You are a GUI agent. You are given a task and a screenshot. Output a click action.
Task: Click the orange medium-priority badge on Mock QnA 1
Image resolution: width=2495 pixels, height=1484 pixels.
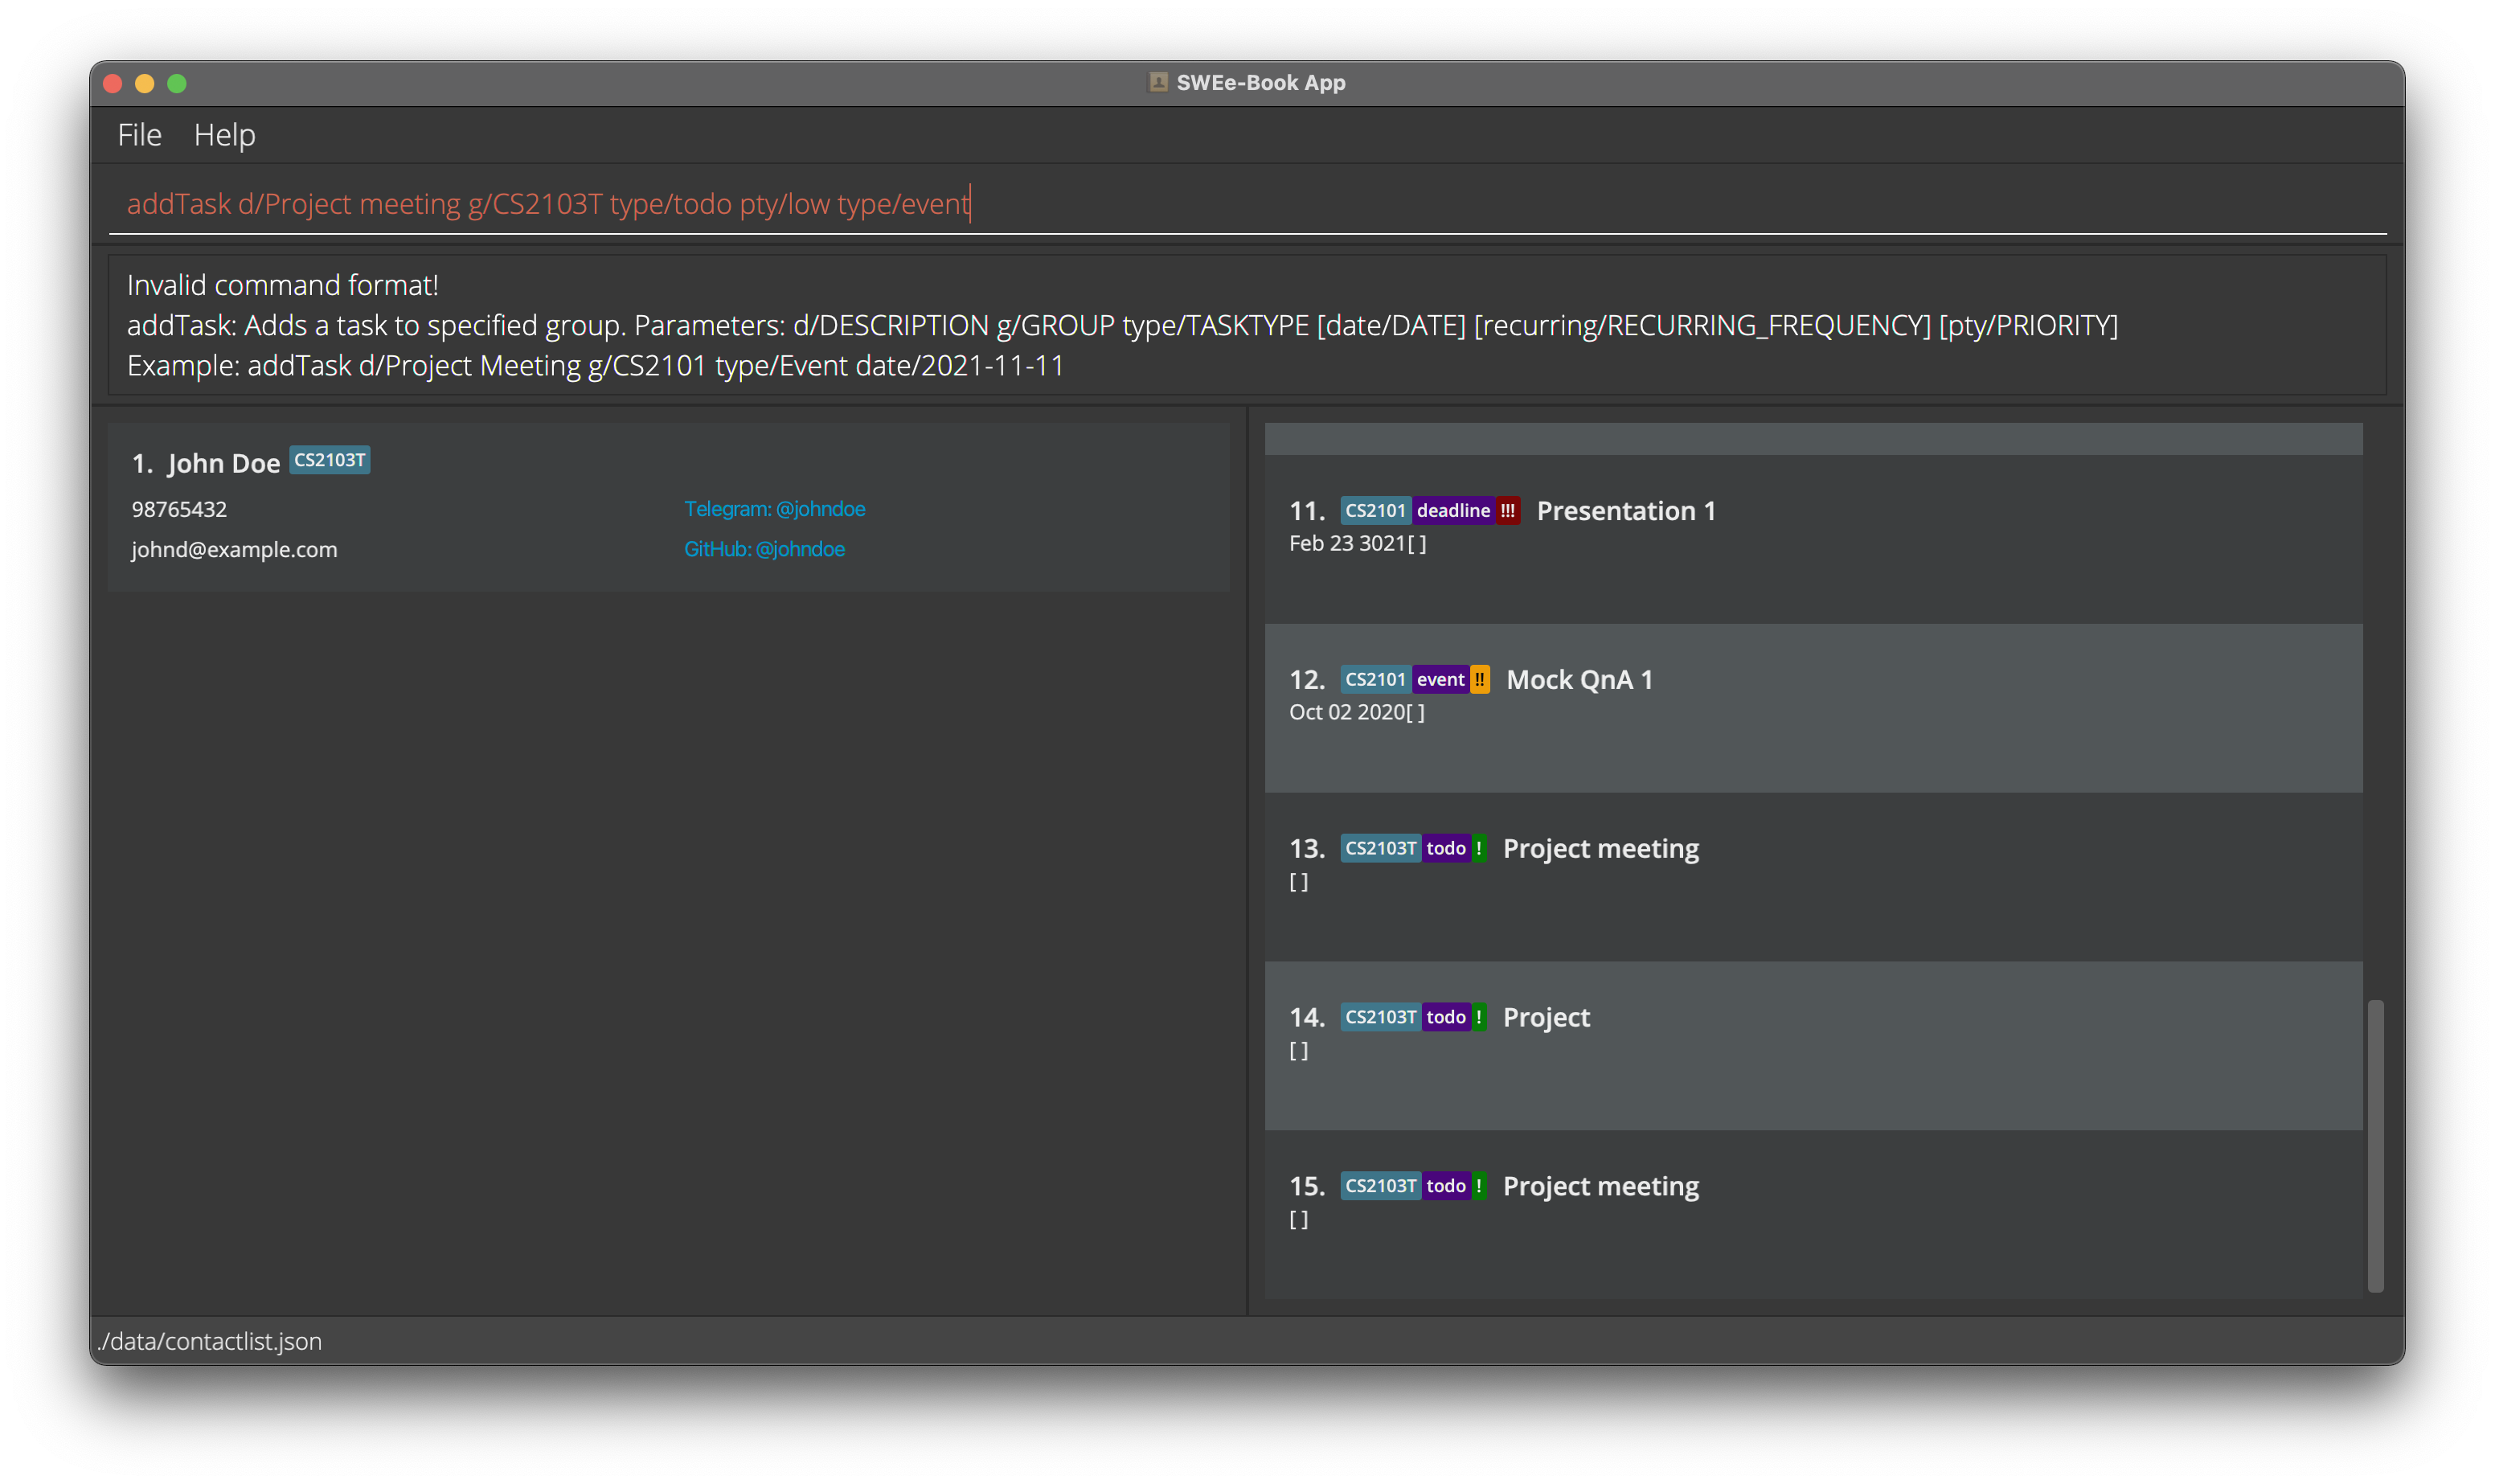coord(1480,680)
